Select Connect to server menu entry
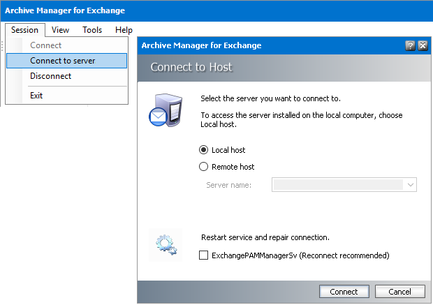 click(x=63, y=61)
